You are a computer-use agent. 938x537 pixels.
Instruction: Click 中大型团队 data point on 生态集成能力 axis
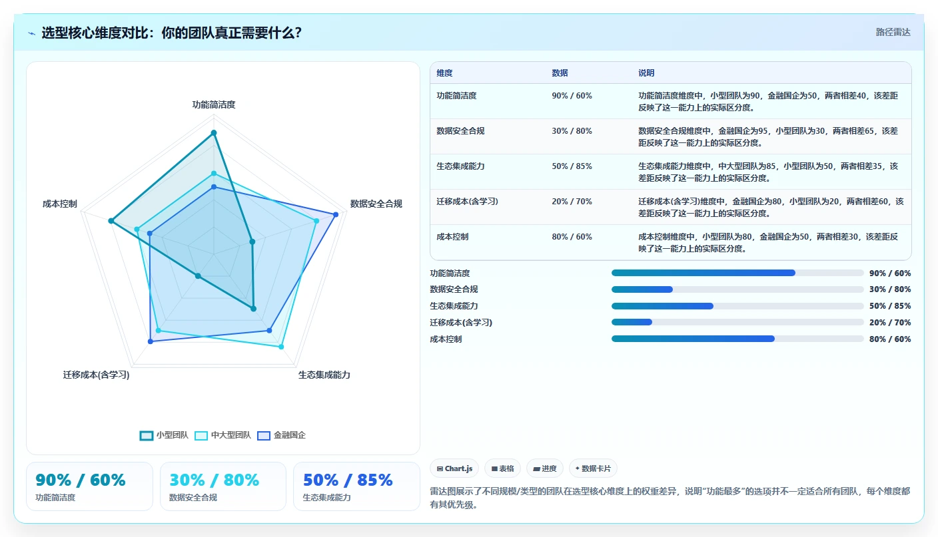[282, 347]
